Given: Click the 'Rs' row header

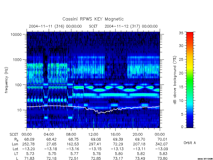Looking at the screenshot, I should click(x=16, y=139).
